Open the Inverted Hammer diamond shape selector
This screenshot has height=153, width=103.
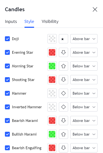click(63, 107)
